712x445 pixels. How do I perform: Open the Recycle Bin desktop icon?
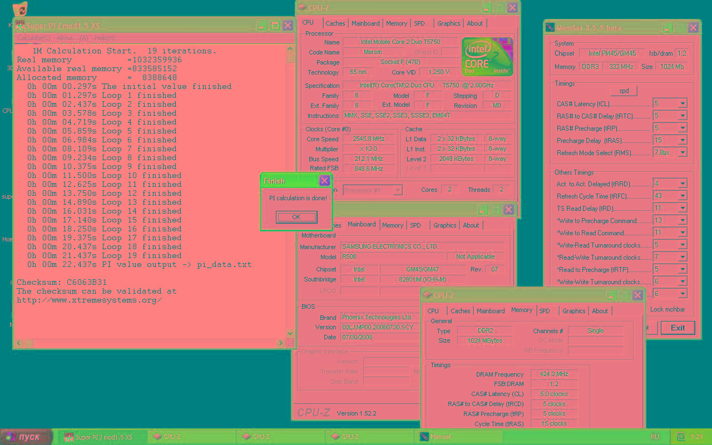pyautogui.click(x=19, y=9)
